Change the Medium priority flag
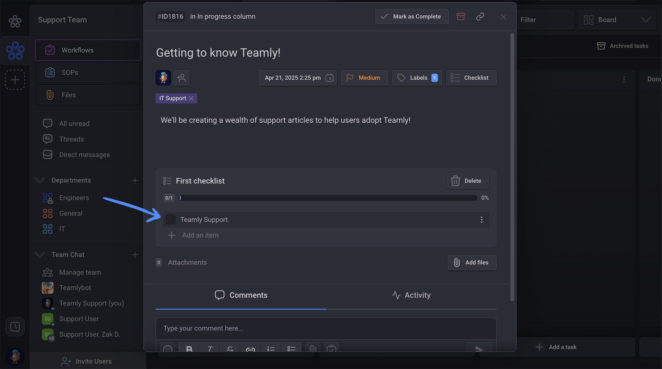Screen dimensions: 662x369 (364, 77)
